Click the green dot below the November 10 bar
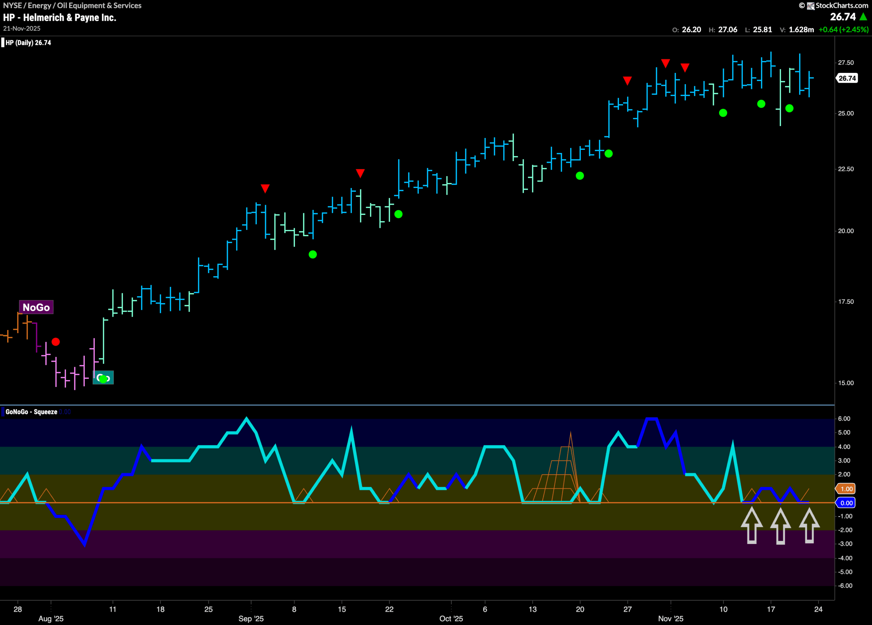The height and width of the screenshot is (625, 872). click(x=723, y=113)
